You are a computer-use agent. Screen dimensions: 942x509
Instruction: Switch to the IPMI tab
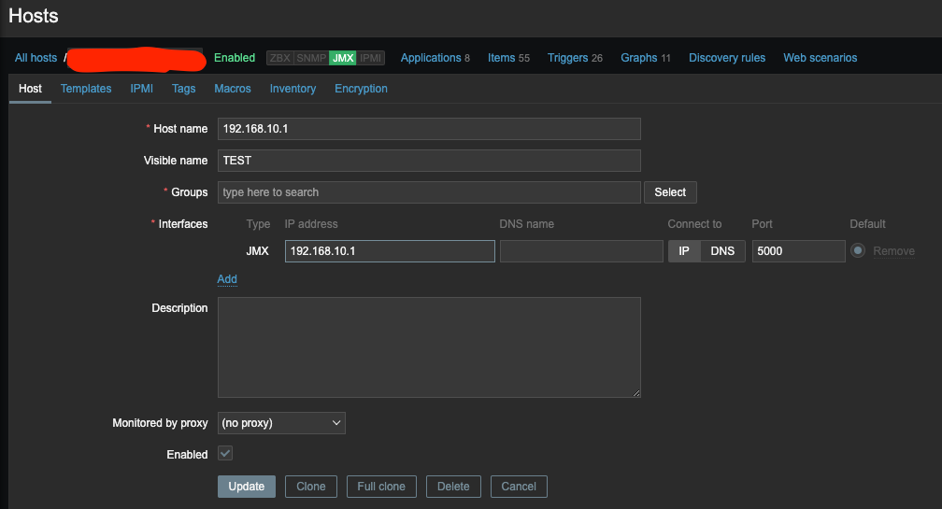pyautogui.click(x=142, y=88)
